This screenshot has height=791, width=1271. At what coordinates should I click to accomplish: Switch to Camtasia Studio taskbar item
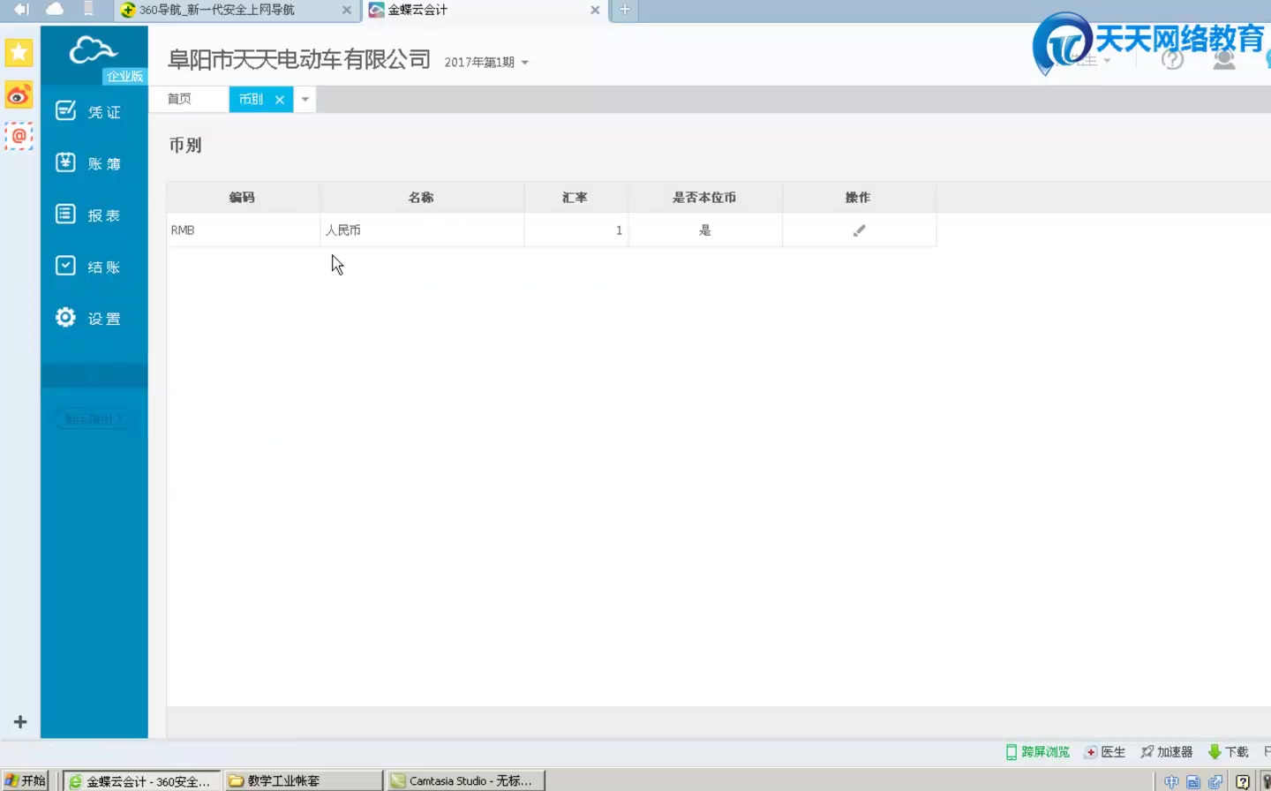(x=465, y=781)
